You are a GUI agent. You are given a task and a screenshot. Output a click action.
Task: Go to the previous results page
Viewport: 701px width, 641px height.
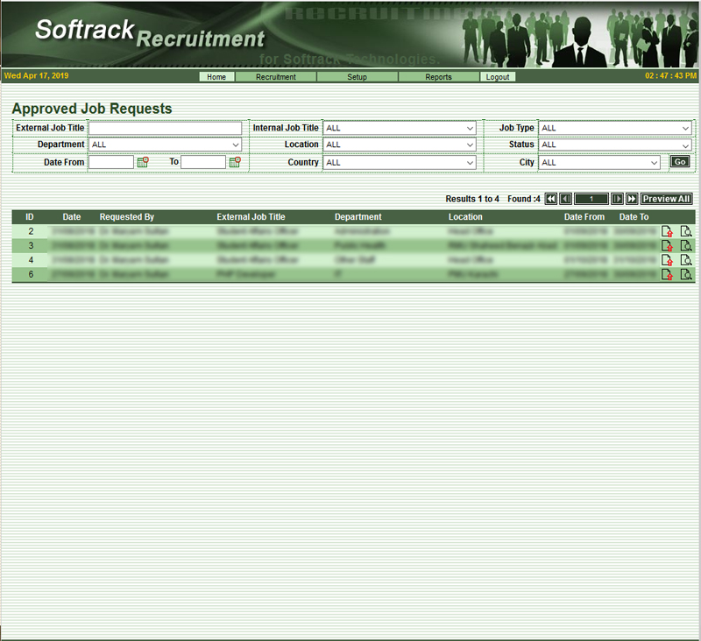point(566,199)
